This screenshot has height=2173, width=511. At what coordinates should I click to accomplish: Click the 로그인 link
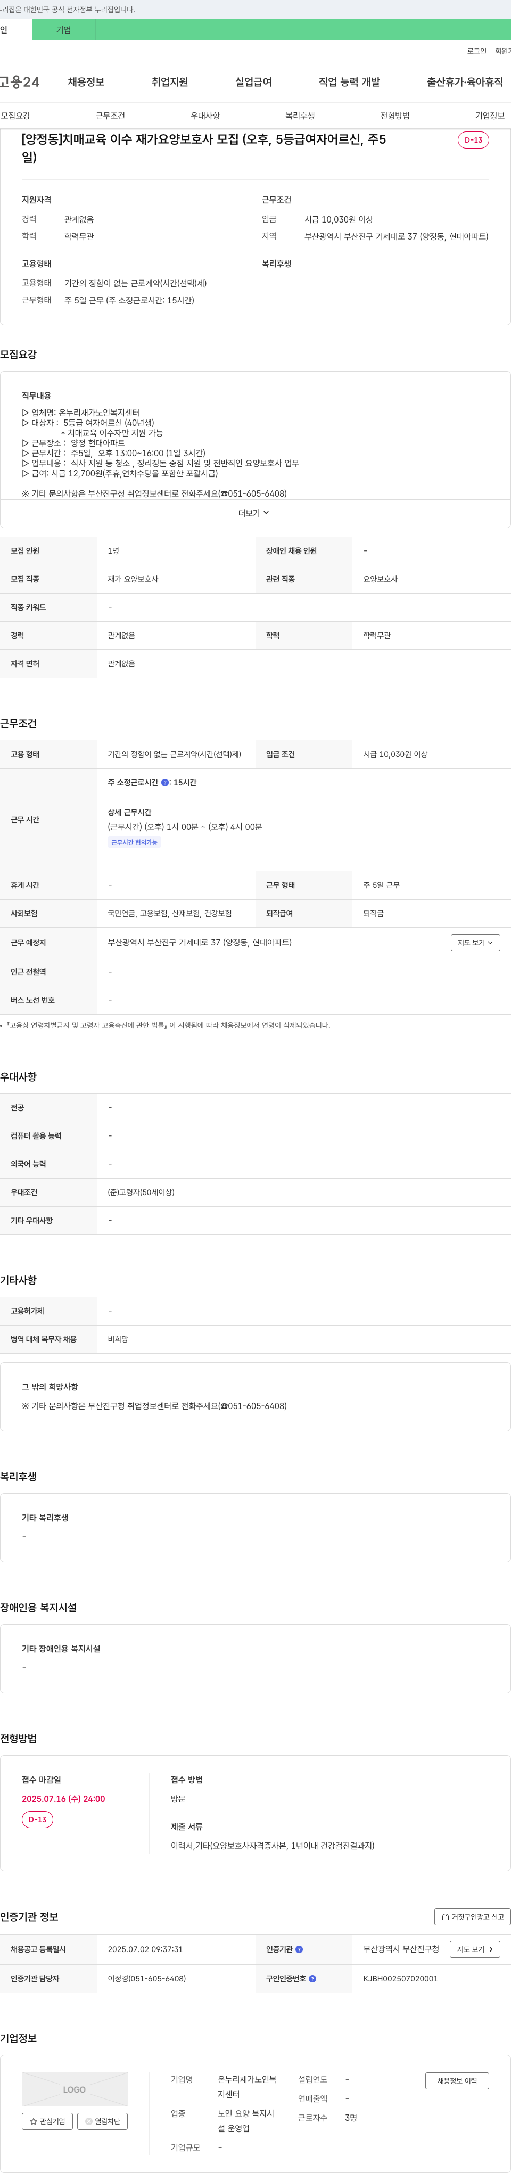476,52
